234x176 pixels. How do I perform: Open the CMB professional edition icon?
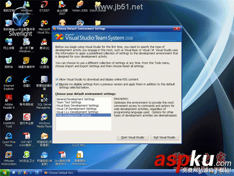click(x=27, y=119)
